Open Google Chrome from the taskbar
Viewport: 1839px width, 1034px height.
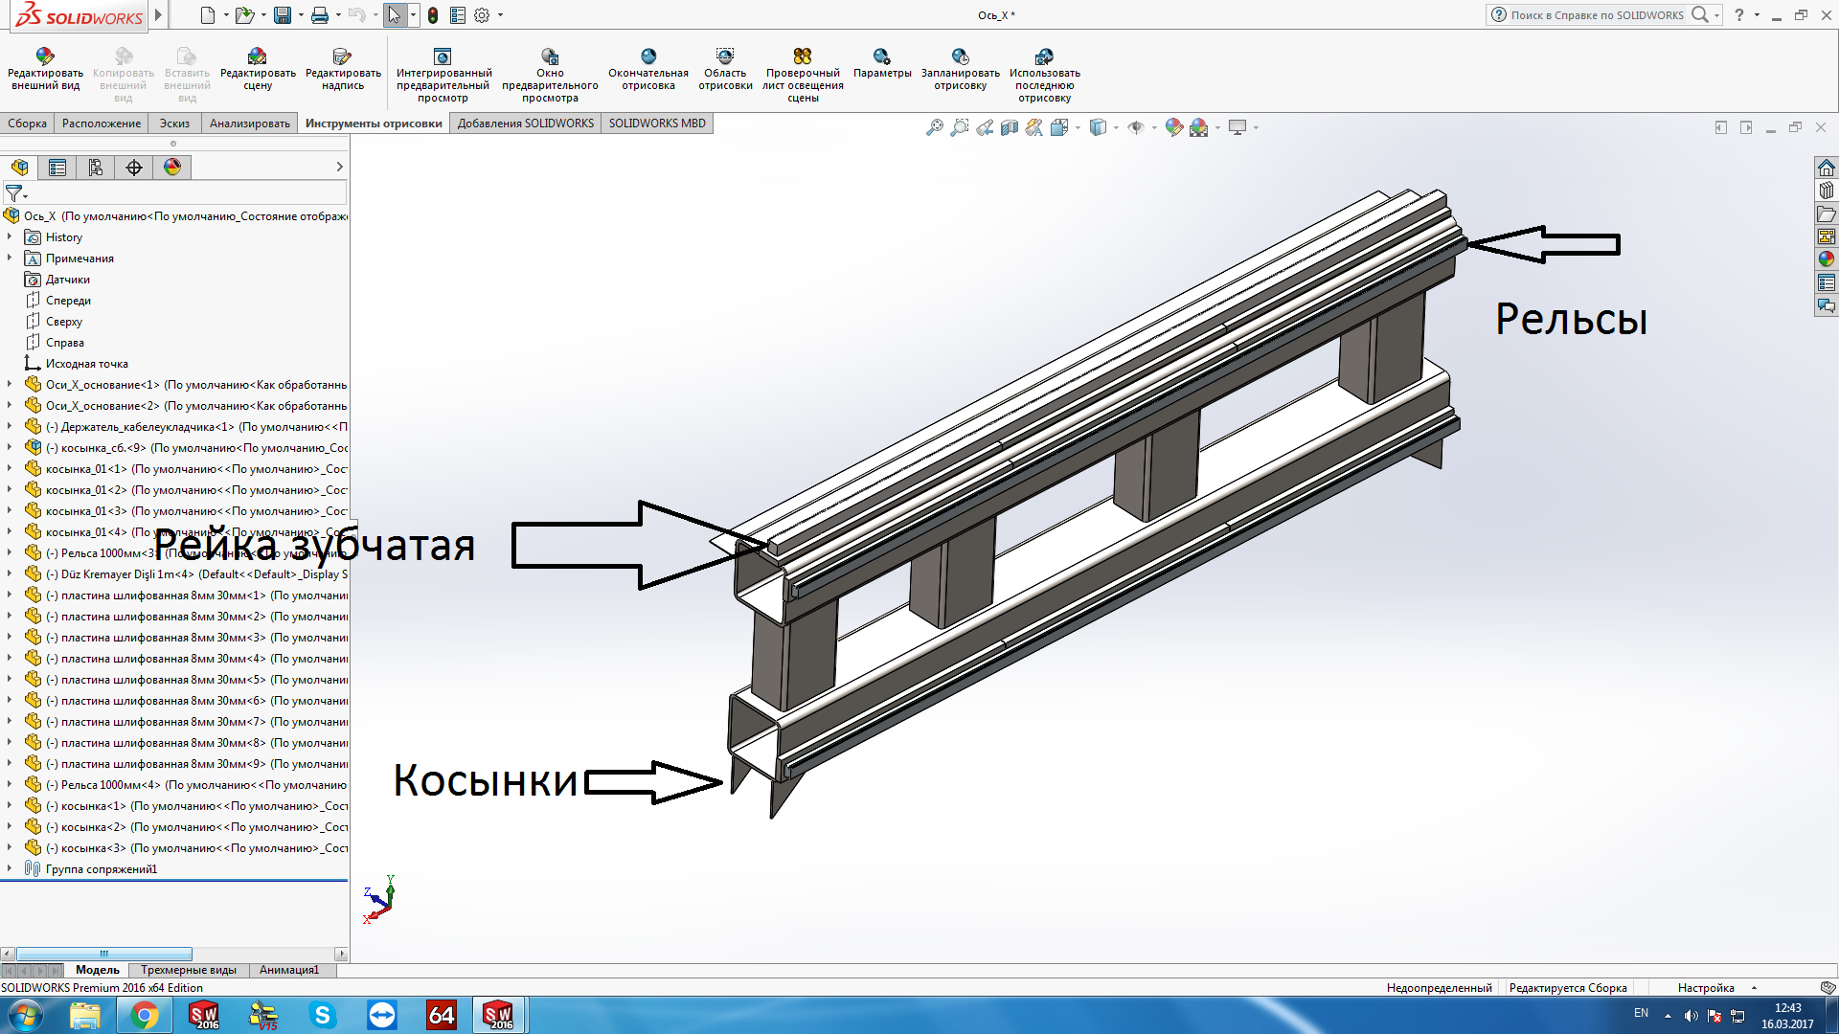145,1015
